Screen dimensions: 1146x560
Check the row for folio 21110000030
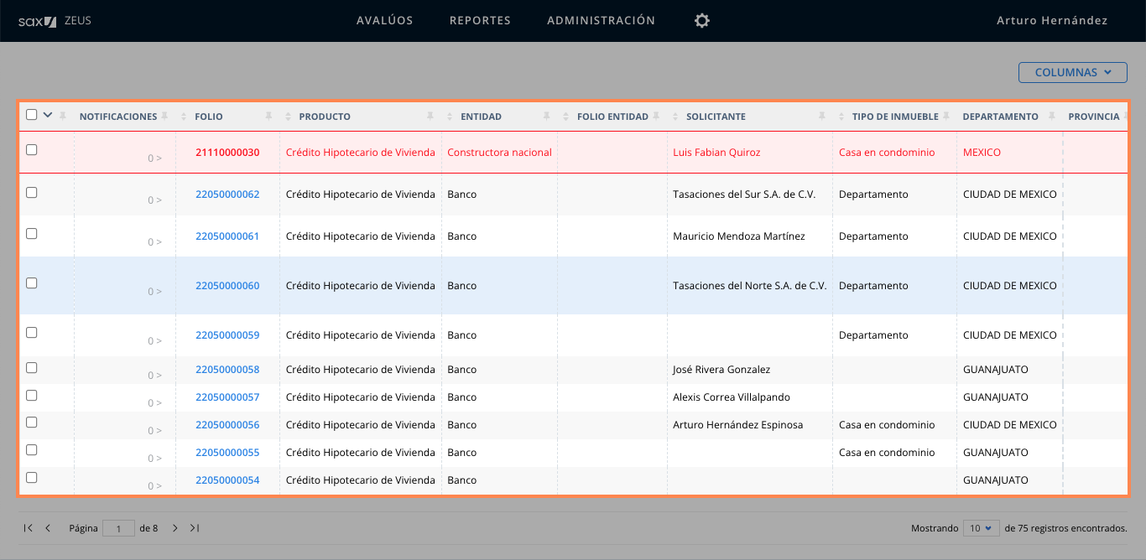click(x=32, y=150)
